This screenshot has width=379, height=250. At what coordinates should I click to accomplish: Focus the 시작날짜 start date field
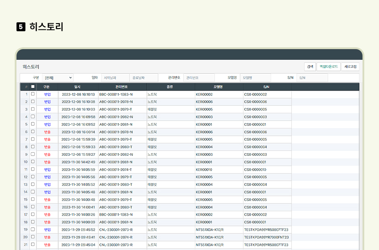115,78
